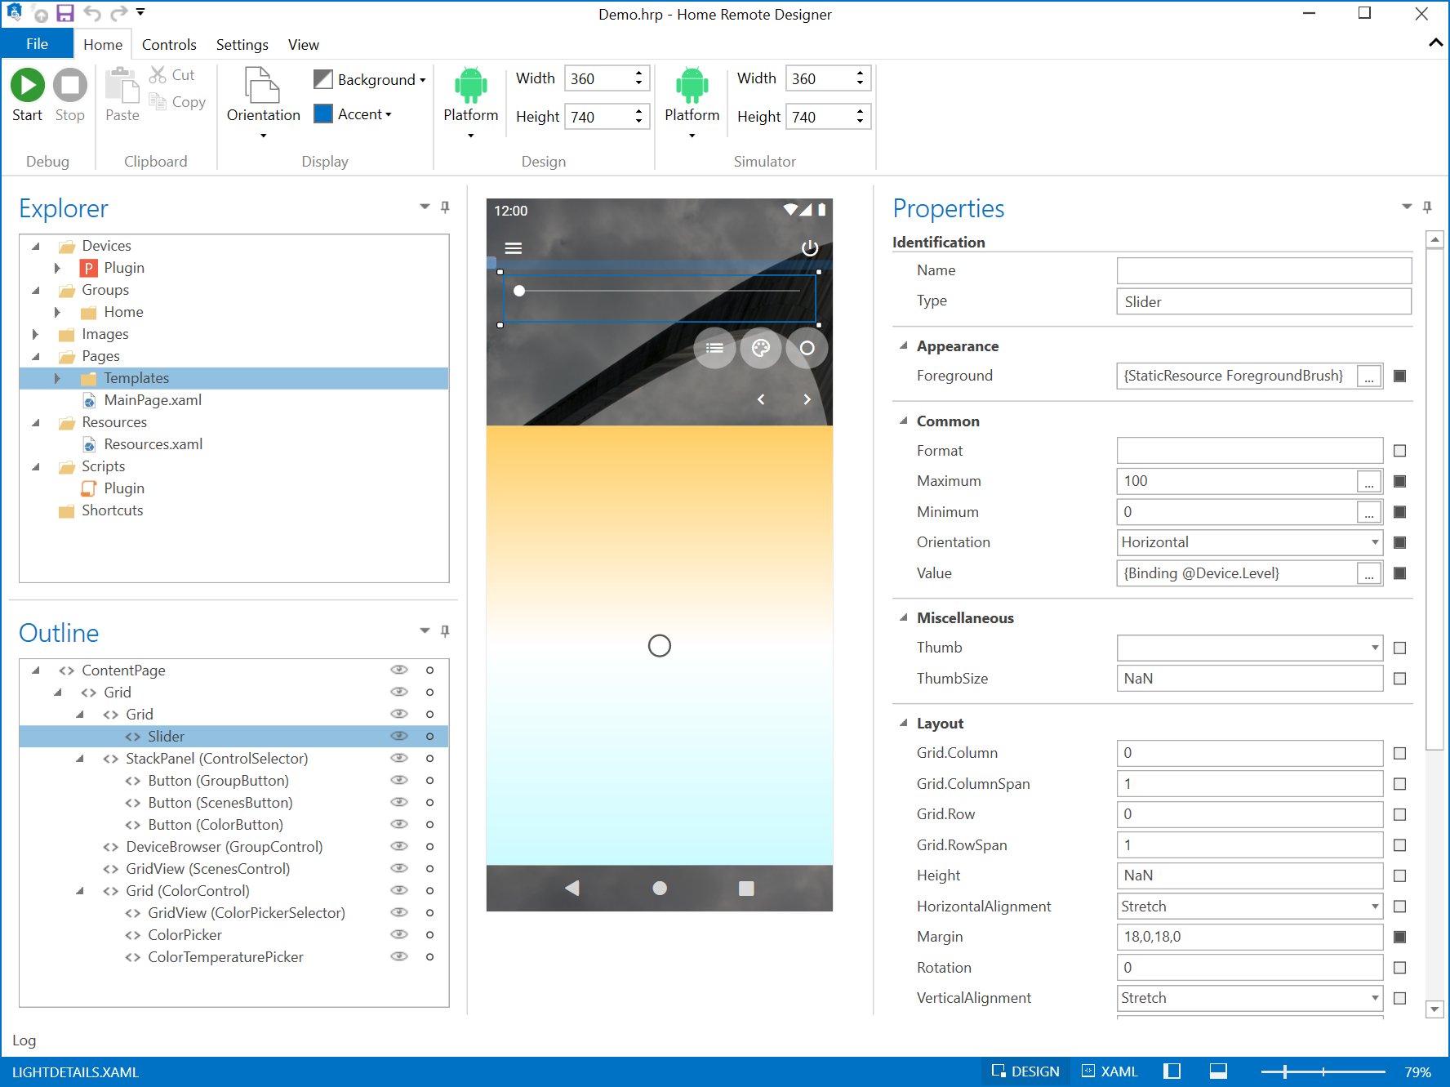
Task: Hide the Slider element in Outline
Action: 398,736
